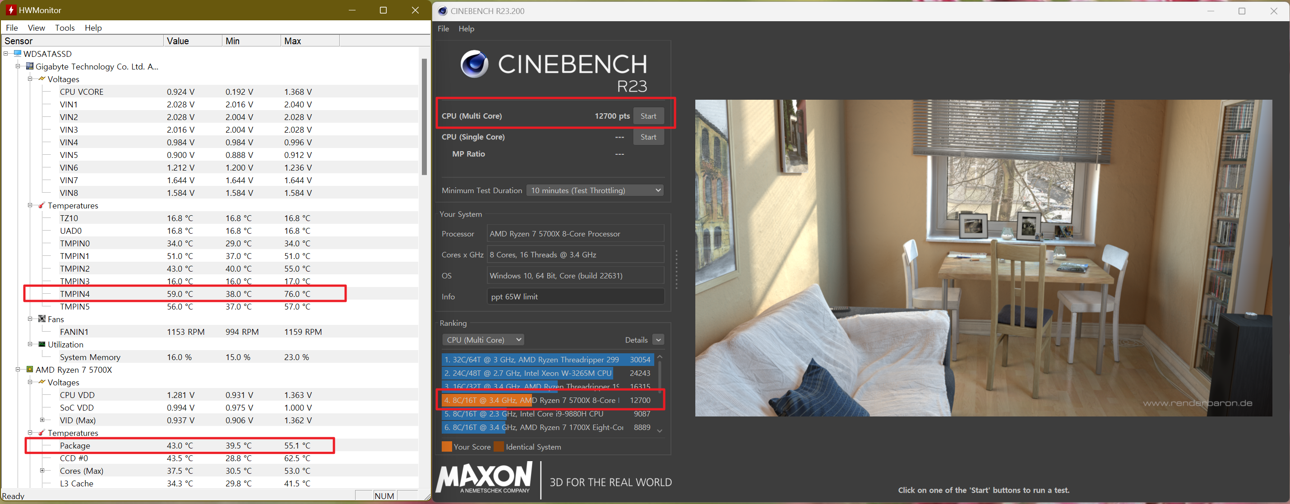Start the CPU Multi Core test

(648, 116)
